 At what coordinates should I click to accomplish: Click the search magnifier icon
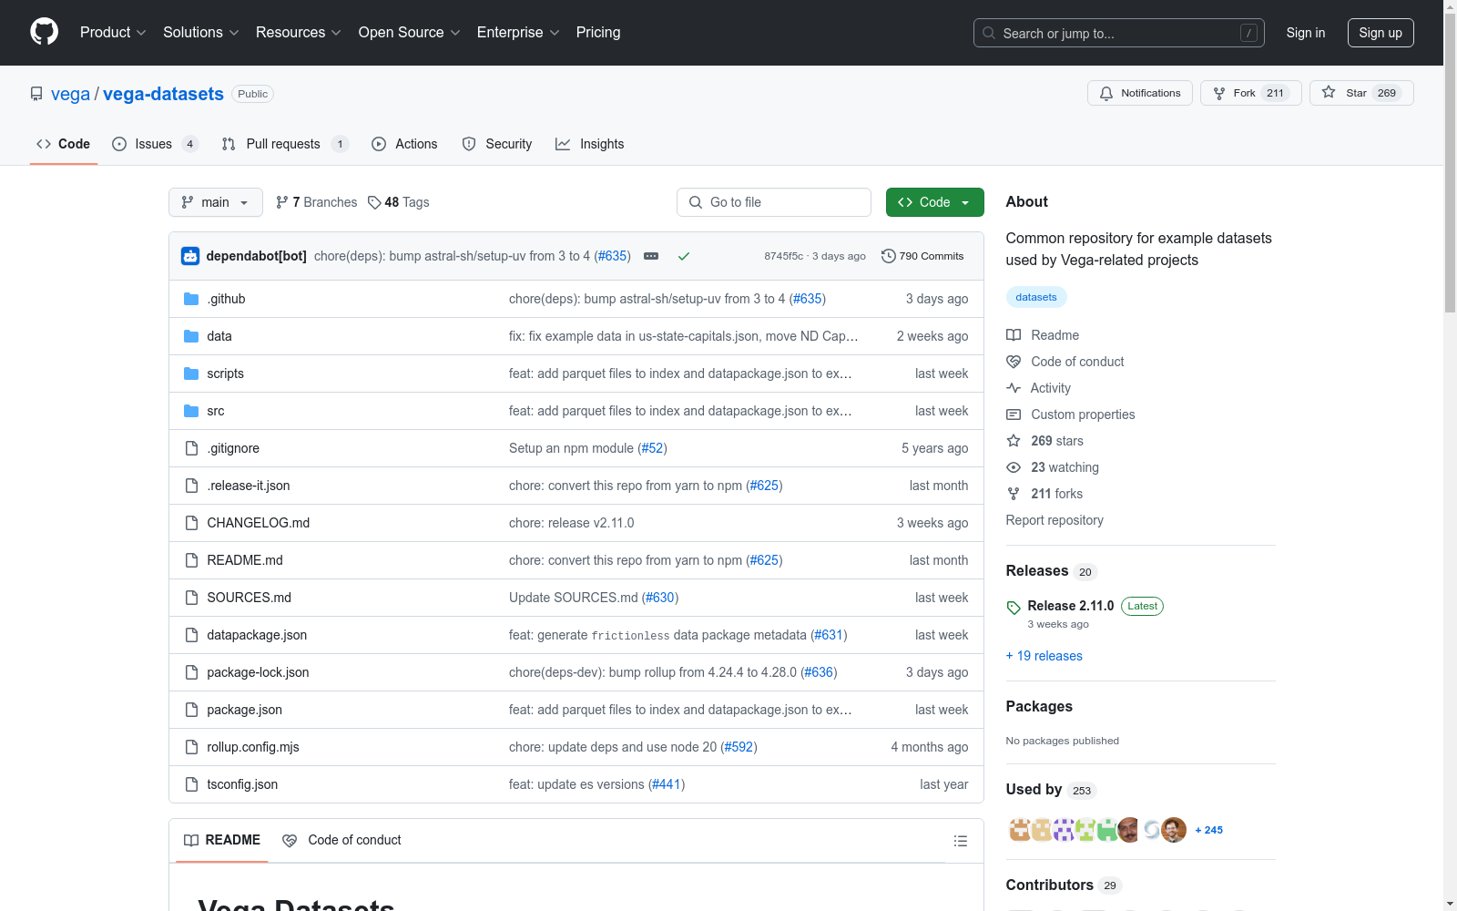pos(989,33)
